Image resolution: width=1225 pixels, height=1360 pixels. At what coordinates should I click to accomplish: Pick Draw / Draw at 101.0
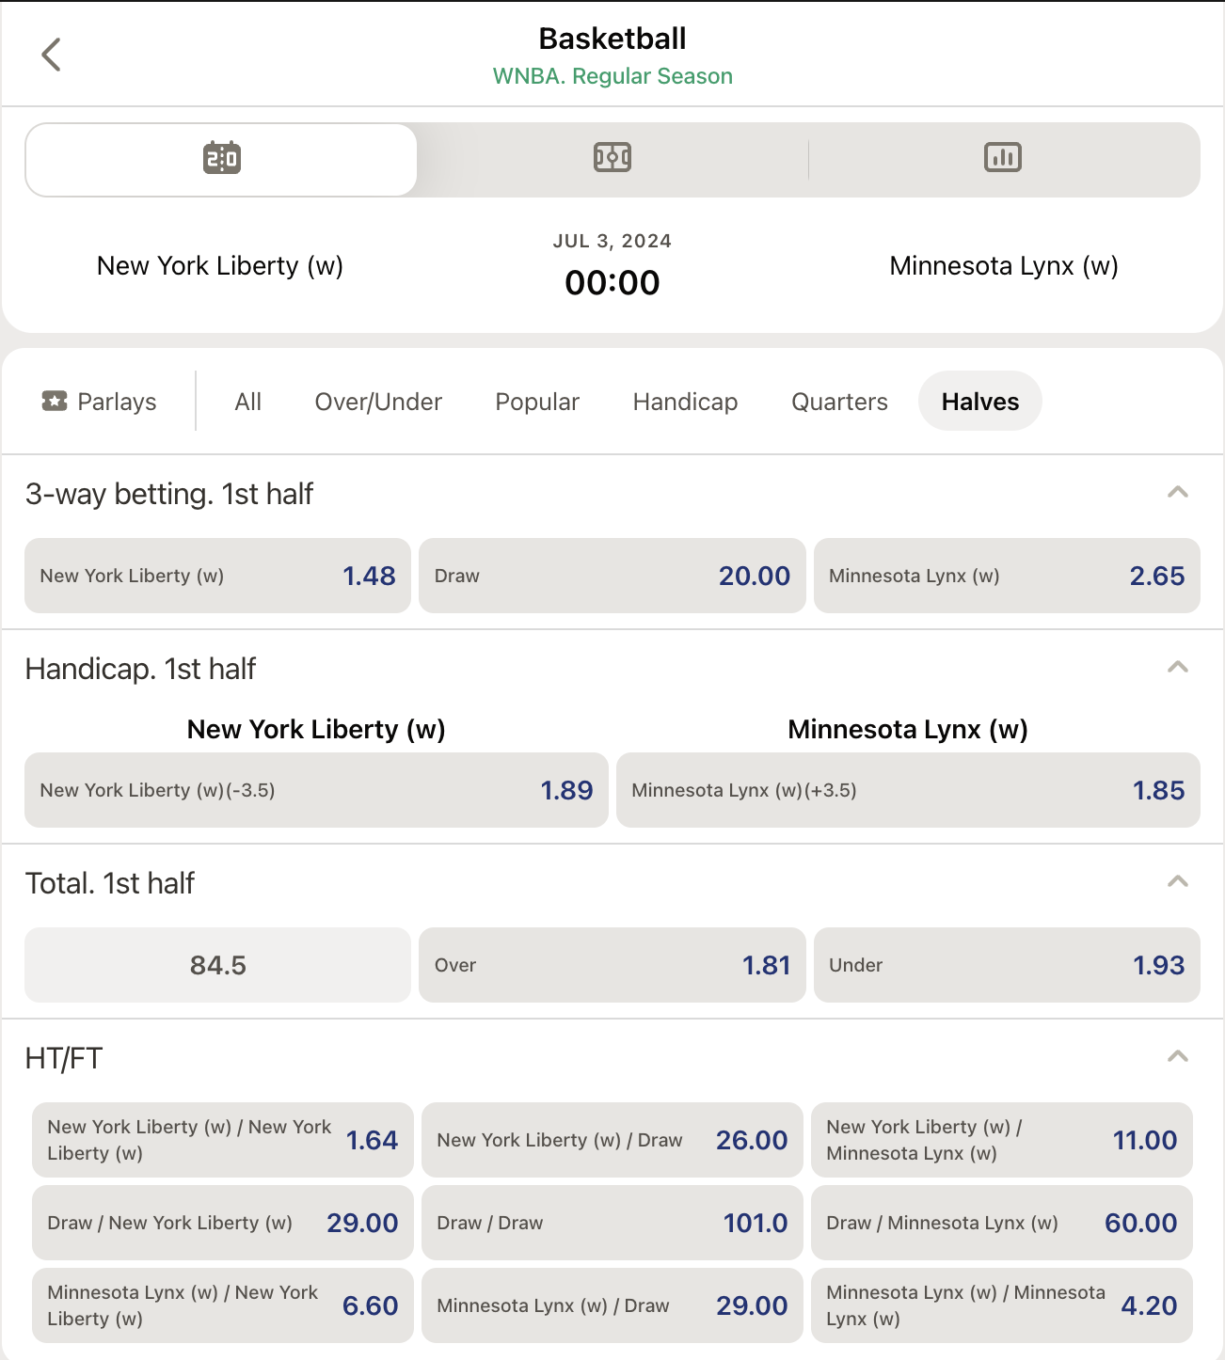[x=612, y=1223]
